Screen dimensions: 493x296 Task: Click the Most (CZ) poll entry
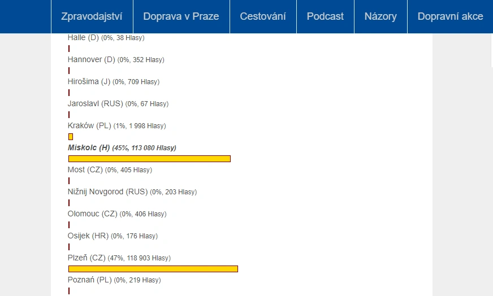[x=85, y=169]
